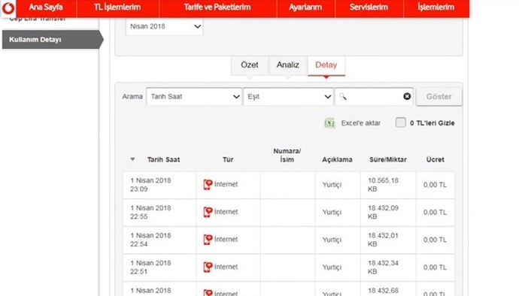Click the magnifier icon in search box
The height and width of the screenshot is (296, 519).
point(343,97)
